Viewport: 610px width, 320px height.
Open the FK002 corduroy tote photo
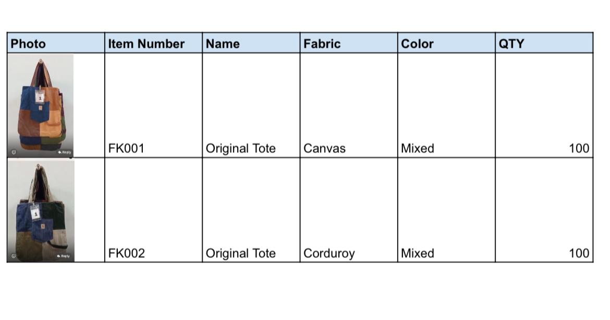point(41,209)
